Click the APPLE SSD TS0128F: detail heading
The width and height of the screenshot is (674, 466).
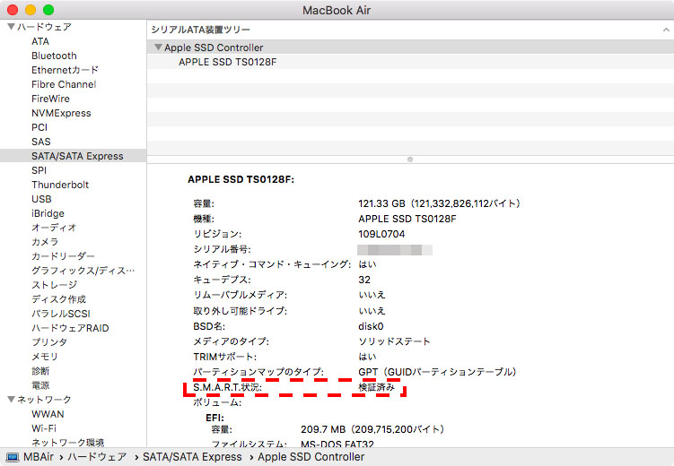[241, 179]
